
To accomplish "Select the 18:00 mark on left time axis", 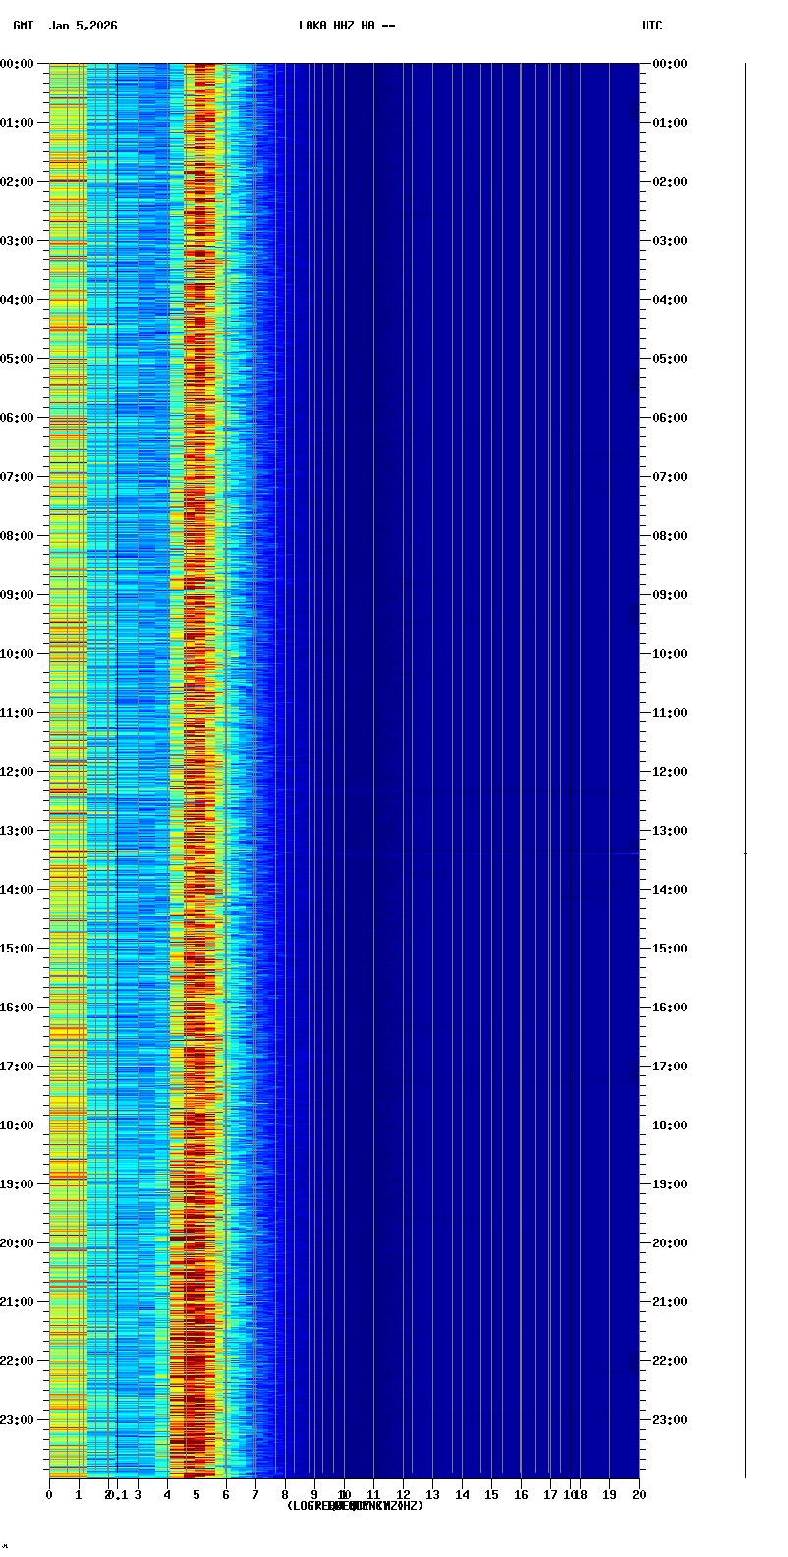I will coord(19,1125).
